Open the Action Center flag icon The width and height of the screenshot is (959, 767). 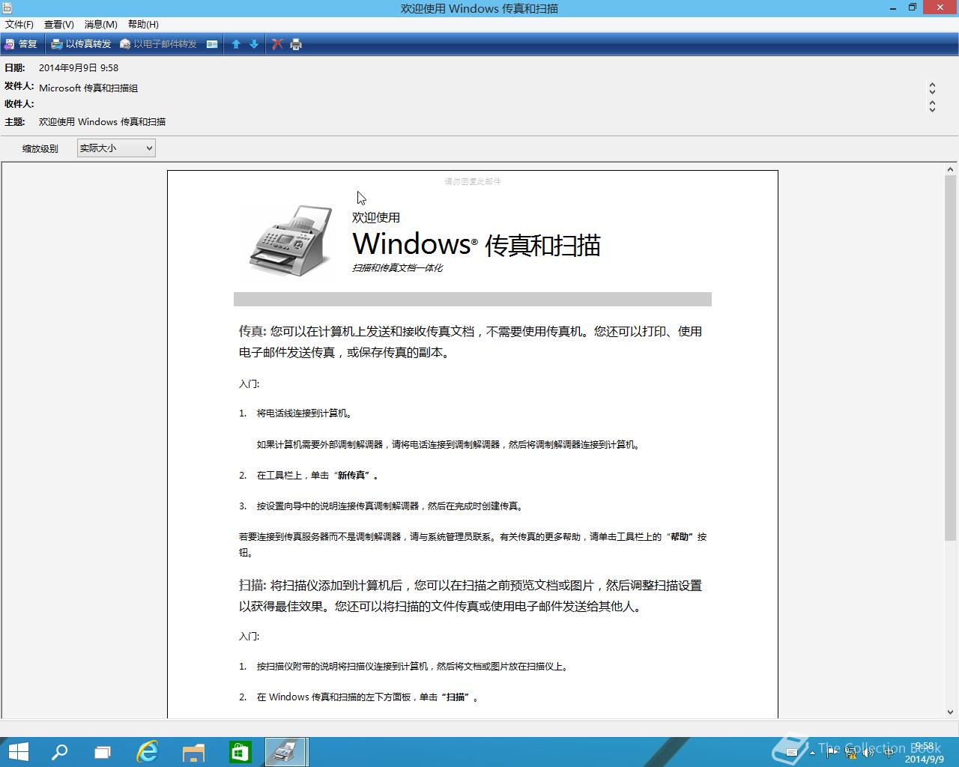click(x=832, y=754)
